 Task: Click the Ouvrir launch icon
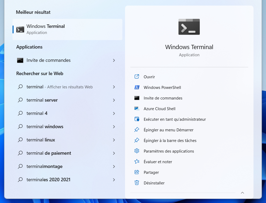click(137, 77)
